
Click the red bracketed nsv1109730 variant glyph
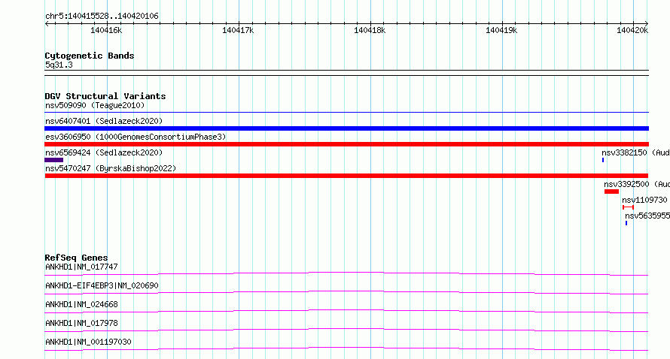[628, 207]
